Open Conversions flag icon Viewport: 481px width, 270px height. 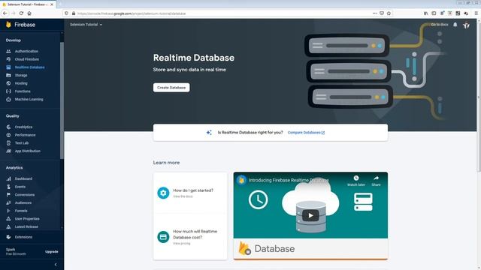point(8,195)
